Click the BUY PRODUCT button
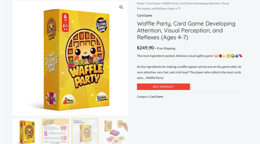 [163, 87]
